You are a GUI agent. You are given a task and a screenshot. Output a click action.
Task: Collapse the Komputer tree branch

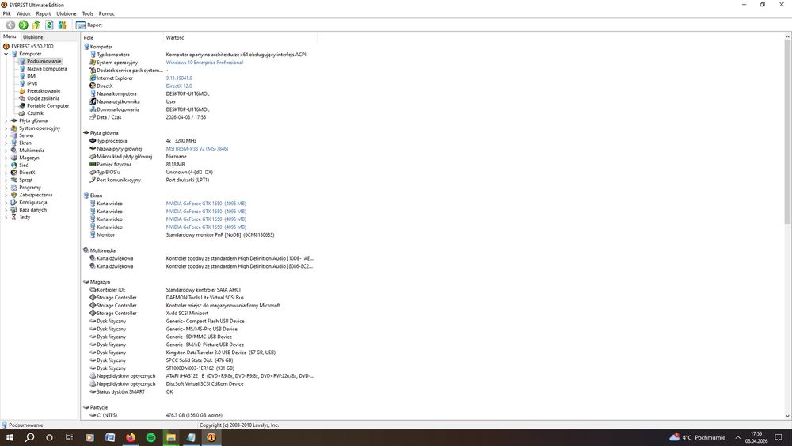[6, 54]
